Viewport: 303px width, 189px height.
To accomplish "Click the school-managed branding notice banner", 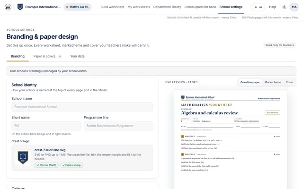I will [x=151, y=71].
